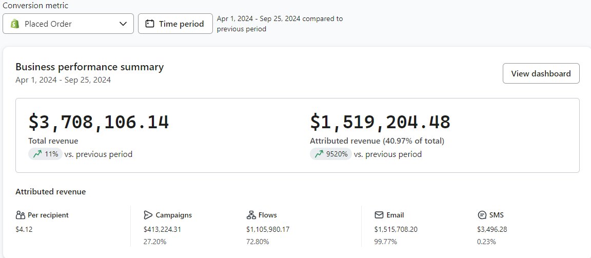Click the Per recipient label
This screenshot has width=591, height=258.
click(x=48, y=215)
